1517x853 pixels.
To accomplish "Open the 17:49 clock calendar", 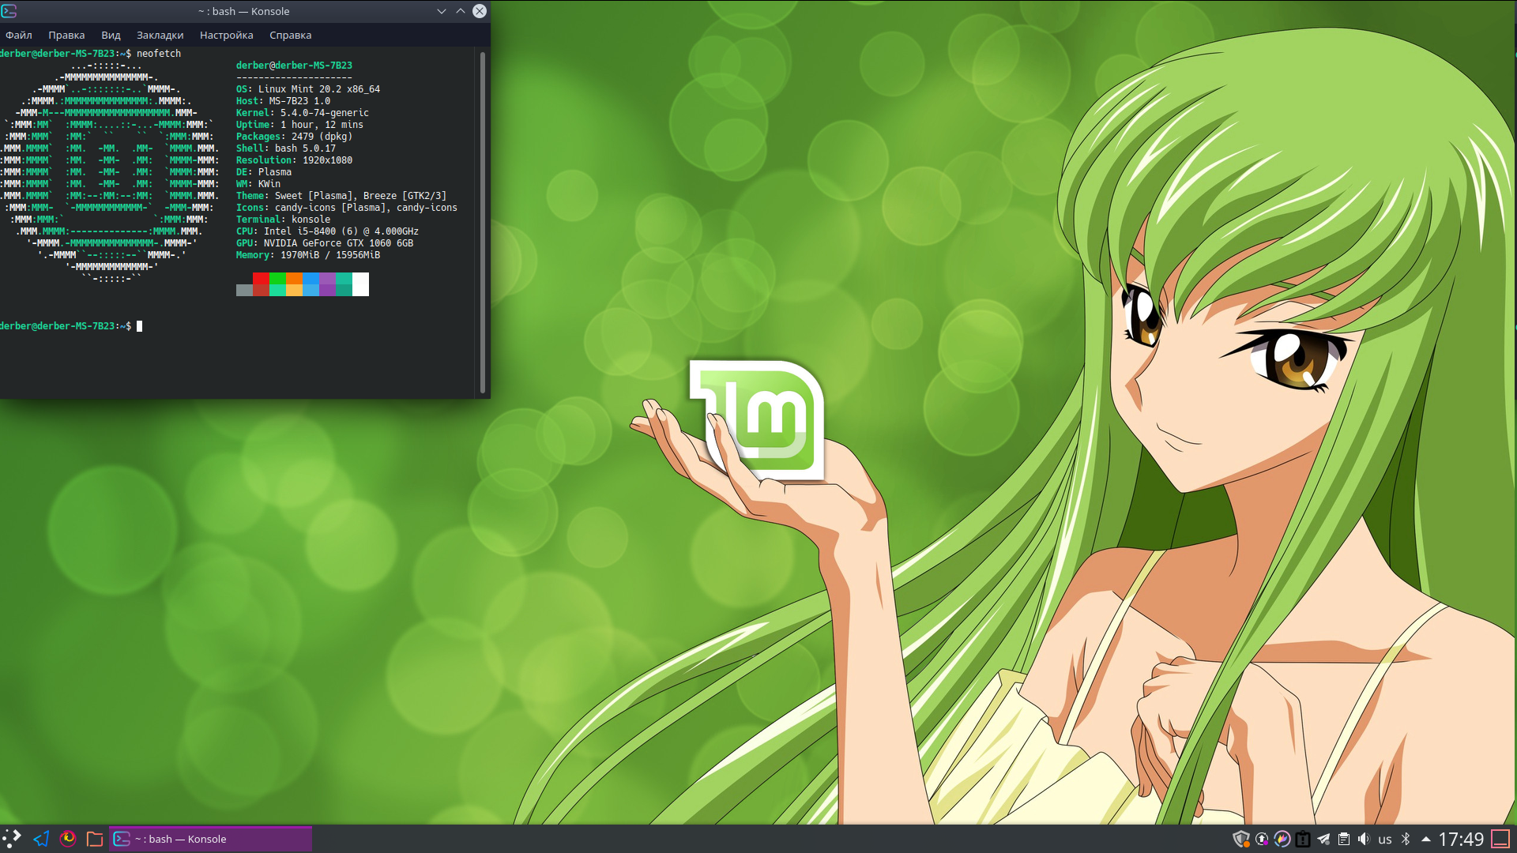I will tap(1461, 839).
